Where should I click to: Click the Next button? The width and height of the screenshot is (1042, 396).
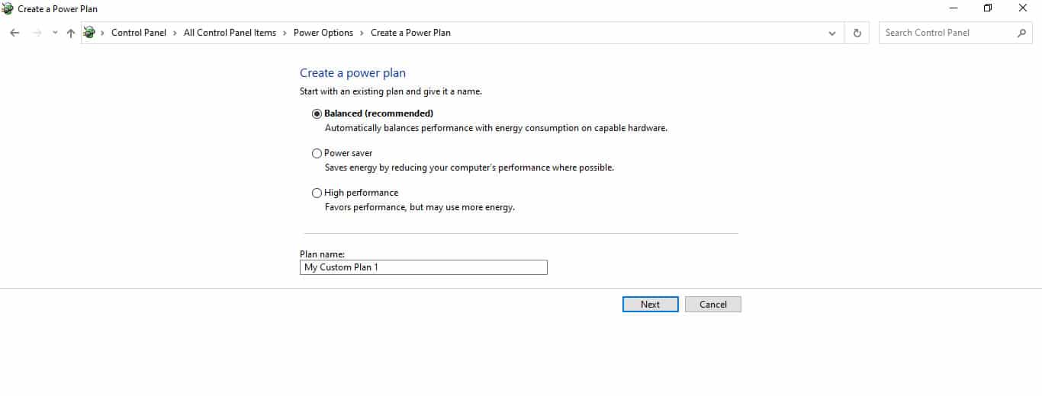pyautogui.click(x=650, y=304)
